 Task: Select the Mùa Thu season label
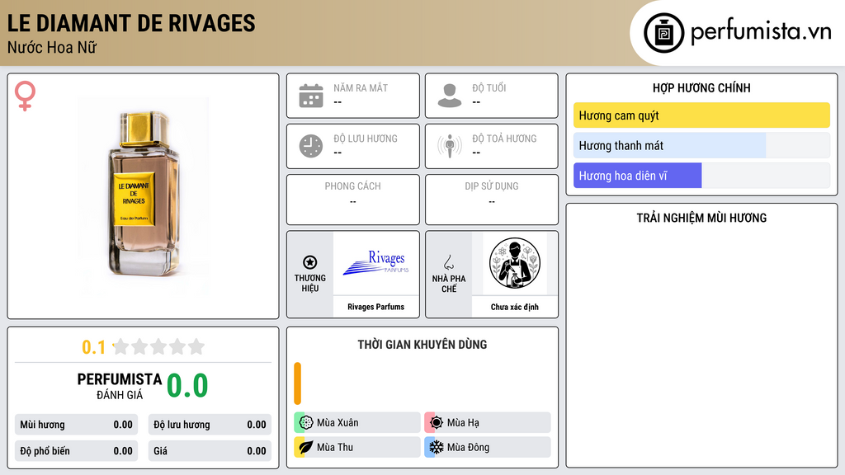pos(335,447)
